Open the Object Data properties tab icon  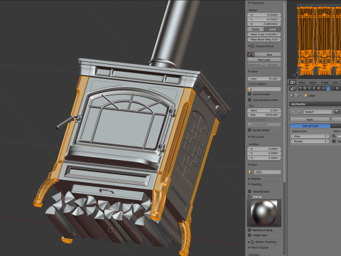point(332,88)
